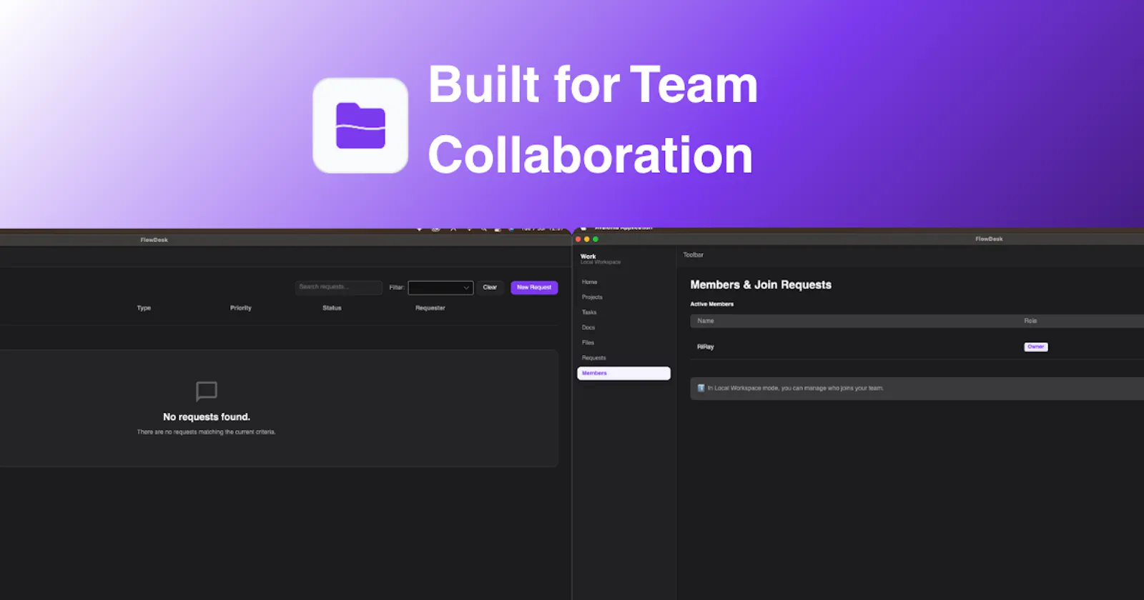The image size is (1144, 600).
Task: Open Requests in the sidebar
Action: point(593,358)
